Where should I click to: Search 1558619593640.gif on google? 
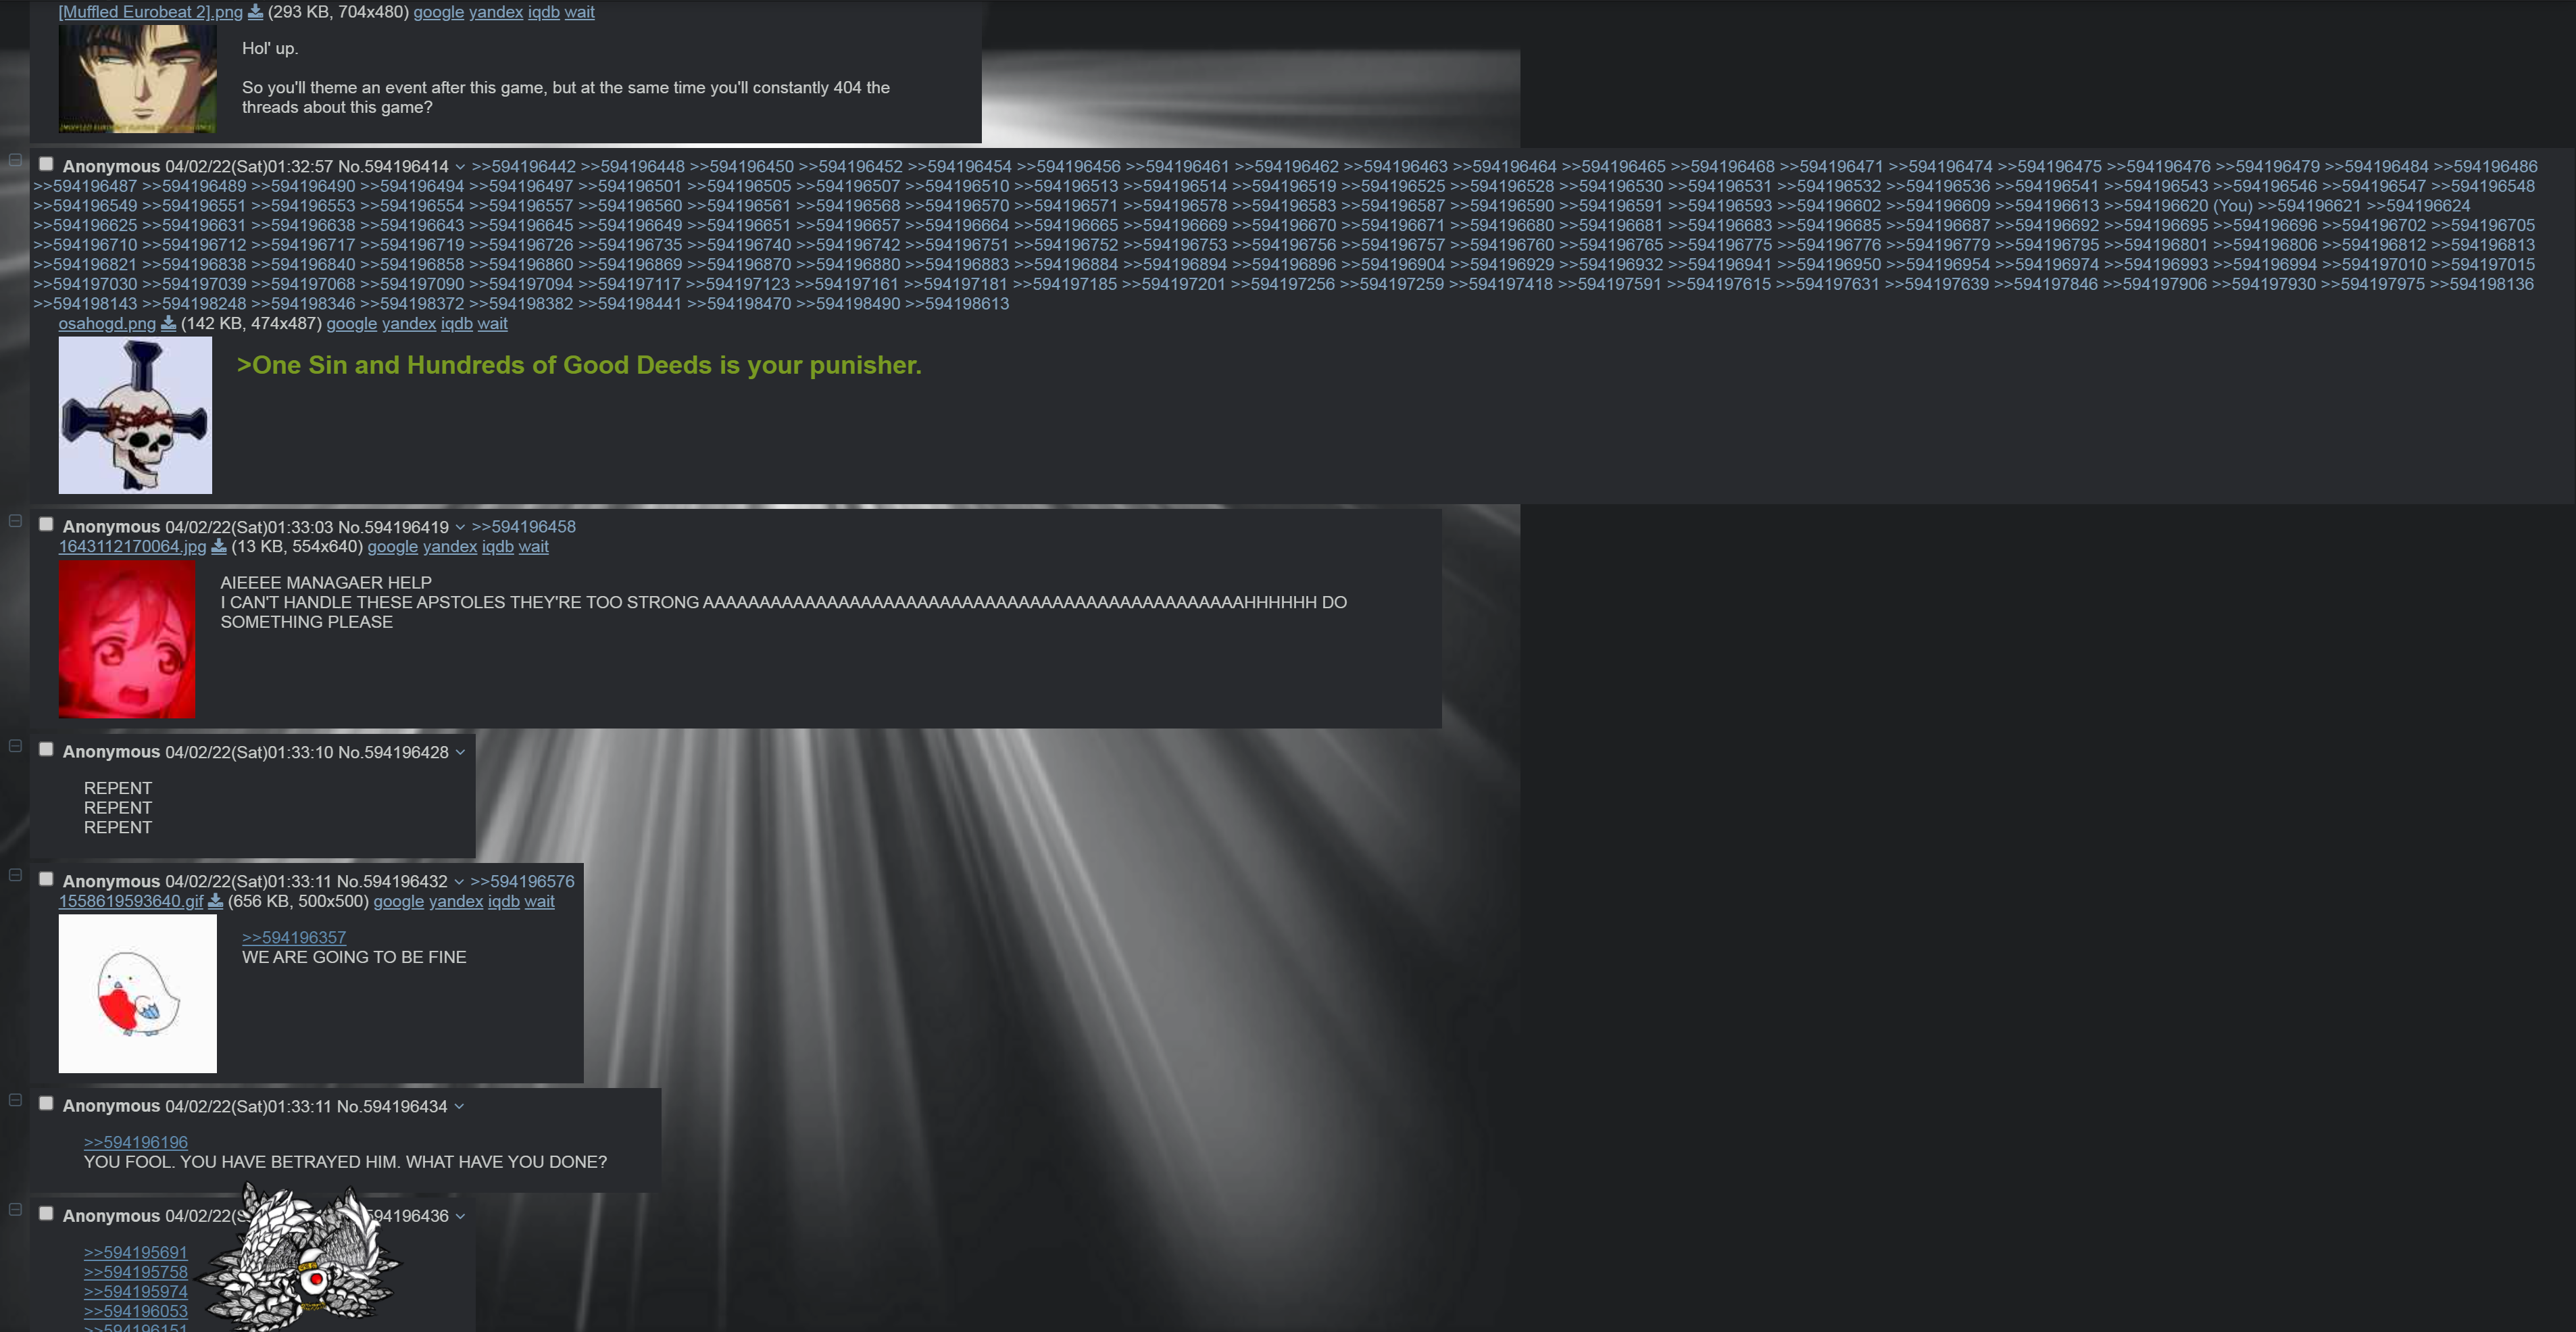(399, 901)
